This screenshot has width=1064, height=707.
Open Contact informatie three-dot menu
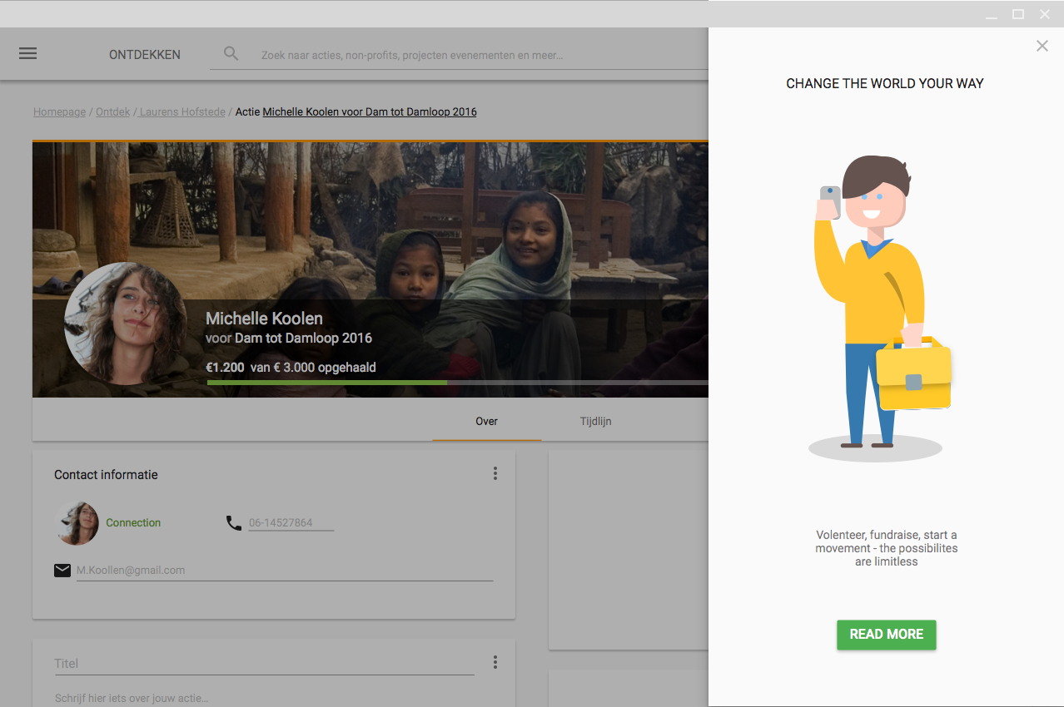point(495,473)
